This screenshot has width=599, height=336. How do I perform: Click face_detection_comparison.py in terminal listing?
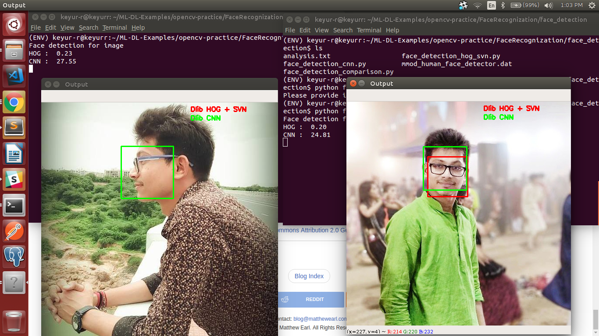(x=339, y=72)
